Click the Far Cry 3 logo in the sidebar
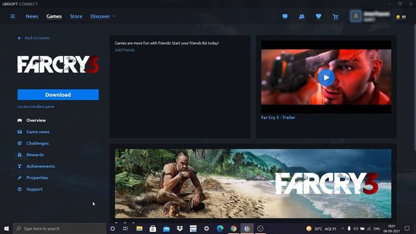The width and height of the screenshot is (416, 234). point(58,64)
